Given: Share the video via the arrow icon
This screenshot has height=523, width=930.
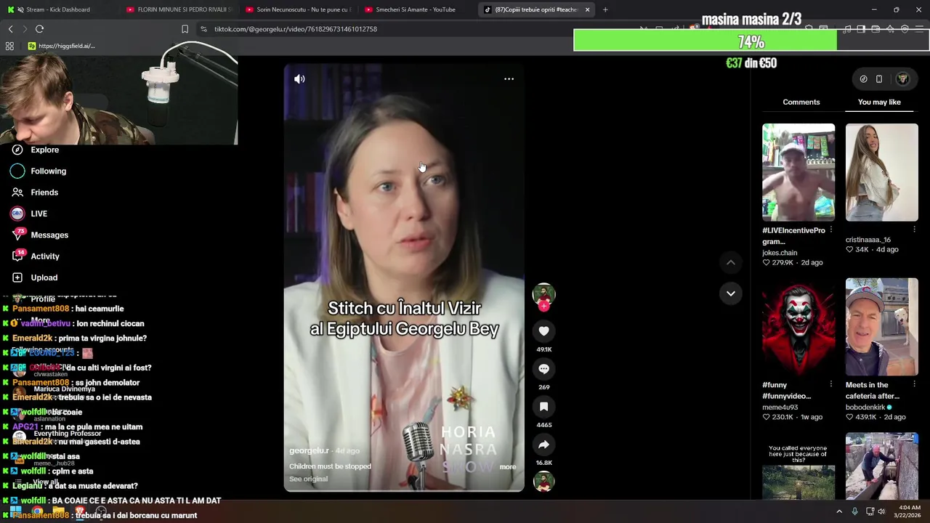Looking at the screenshot, I should [543, 445].
